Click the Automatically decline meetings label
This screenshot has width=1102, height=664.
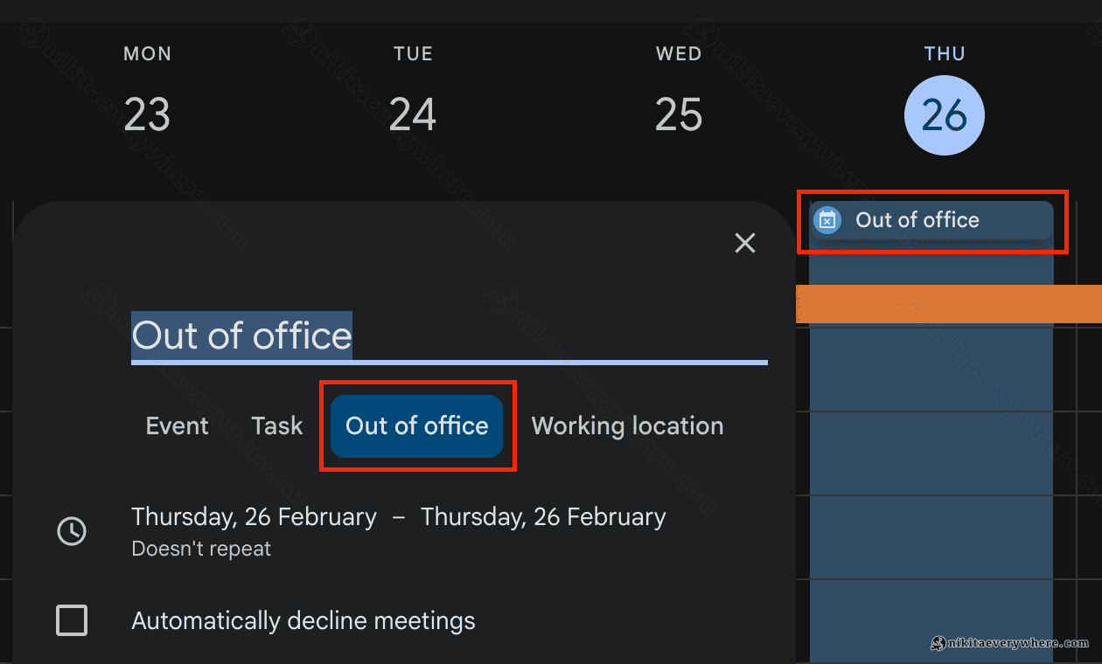303,621
